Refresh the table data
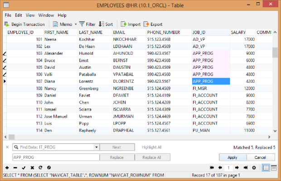 click(x=40, y=167)
